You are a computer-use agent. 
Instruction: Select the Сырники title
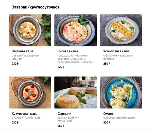64,114
